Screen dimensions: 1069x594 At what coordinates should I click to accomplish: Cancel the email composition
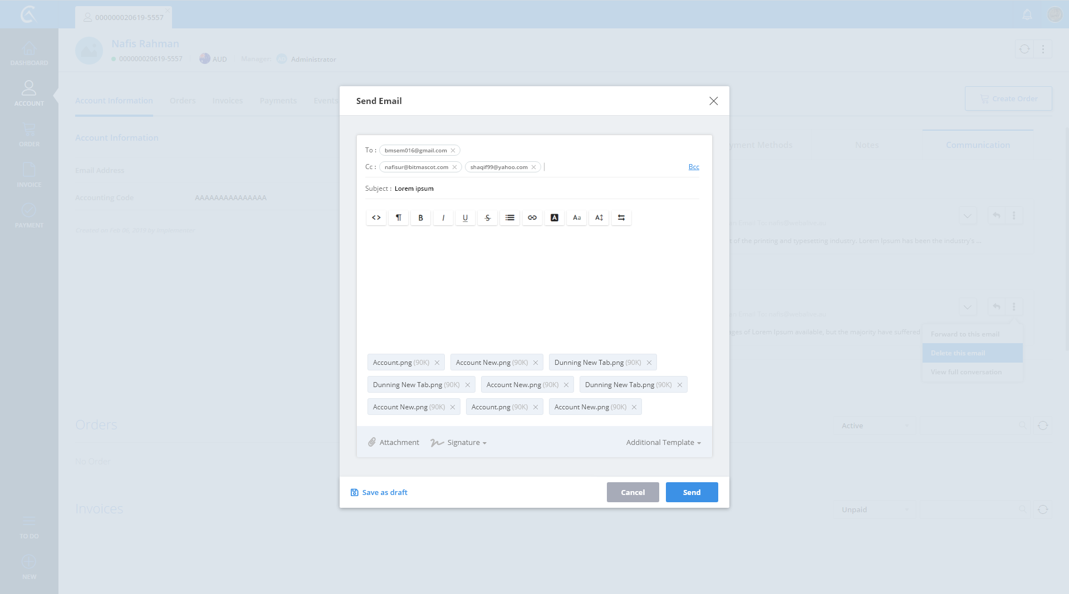click(632, 492)
